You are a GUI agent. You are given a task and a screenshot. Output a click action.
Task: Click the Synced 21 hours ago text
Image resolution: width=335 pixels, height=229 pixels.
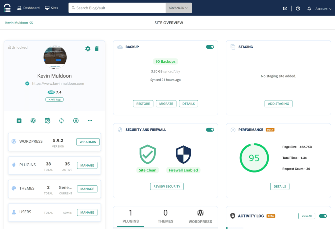[x=166, y=80]
